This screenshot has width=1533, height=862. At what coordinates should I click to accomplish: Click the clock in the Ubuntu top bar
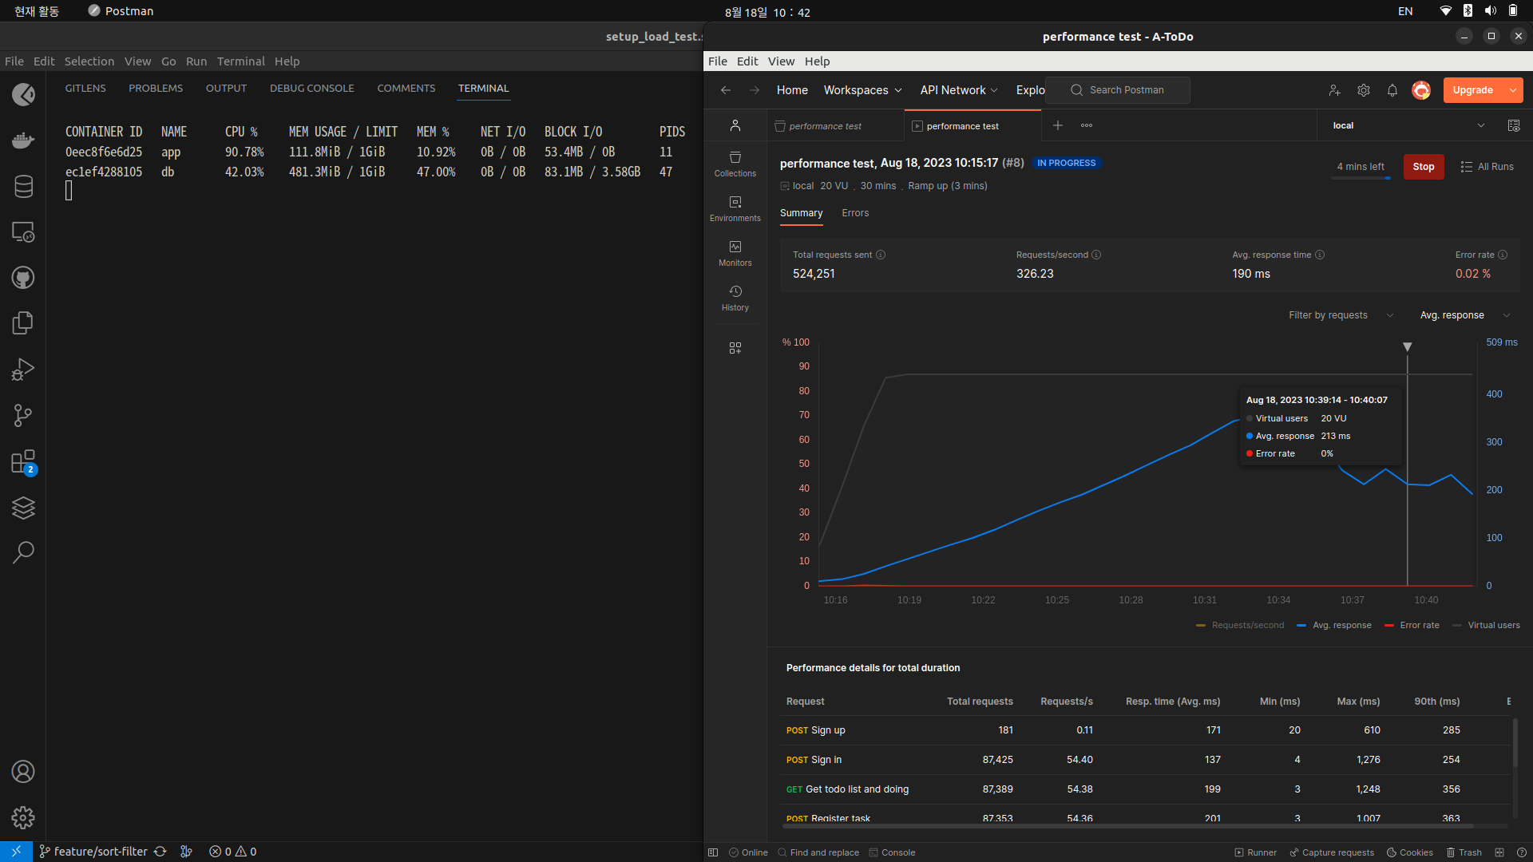point(767,12)
